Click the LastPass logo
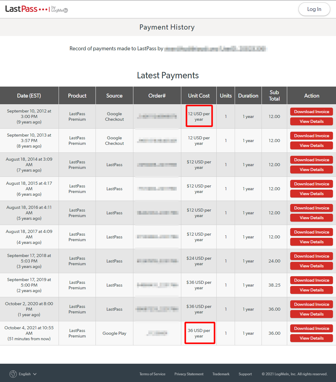The height and width of the screenshot is (382, 336). point(37,9)
